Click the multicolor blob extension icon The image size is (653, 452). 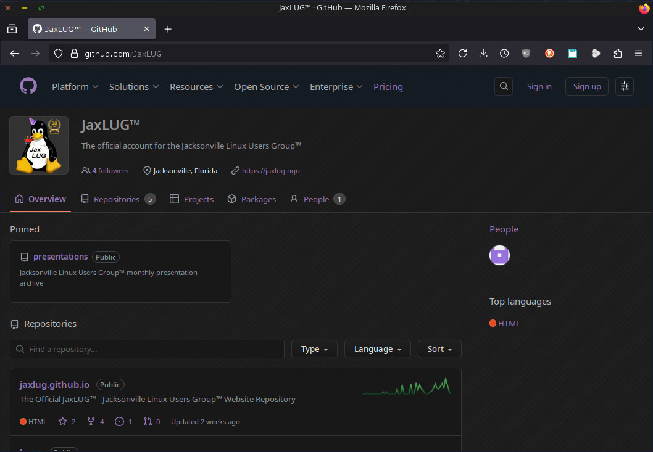596,53
